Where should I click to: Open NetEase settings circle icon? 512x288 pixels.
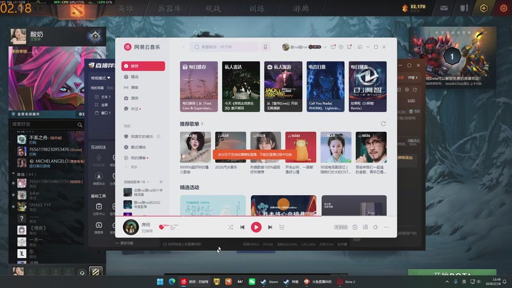341,47
